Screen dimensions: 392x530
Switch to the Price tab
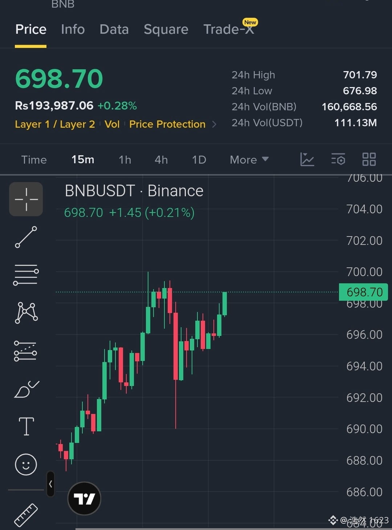tap(31, 29)
